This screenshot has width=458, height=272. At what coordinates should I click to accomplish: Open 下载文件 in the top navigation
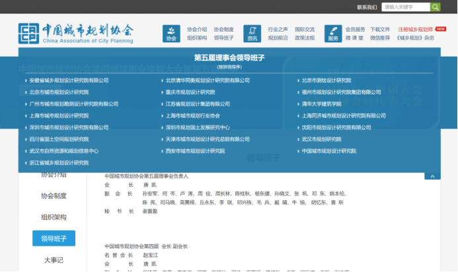(380, 30)
